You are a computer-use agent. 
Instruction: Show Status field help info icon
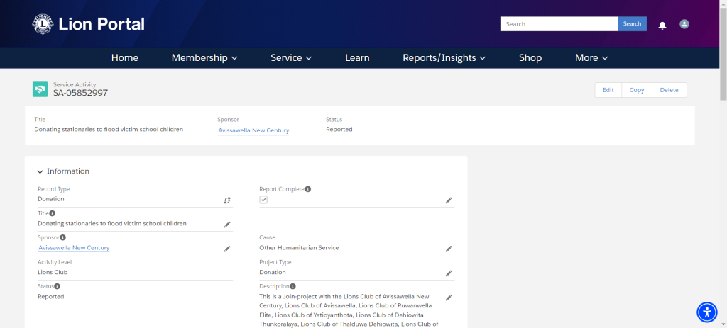(57, 286)
